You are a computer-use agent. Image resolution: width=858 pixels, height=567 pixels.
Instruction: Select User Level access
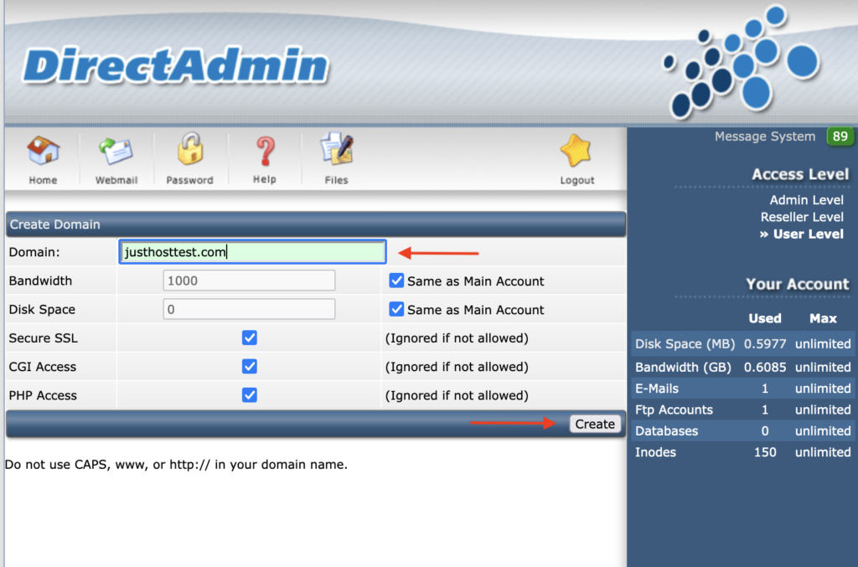808,234
